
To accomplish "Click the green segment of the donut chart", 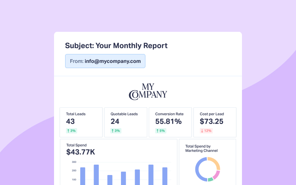I will point(211,179).
